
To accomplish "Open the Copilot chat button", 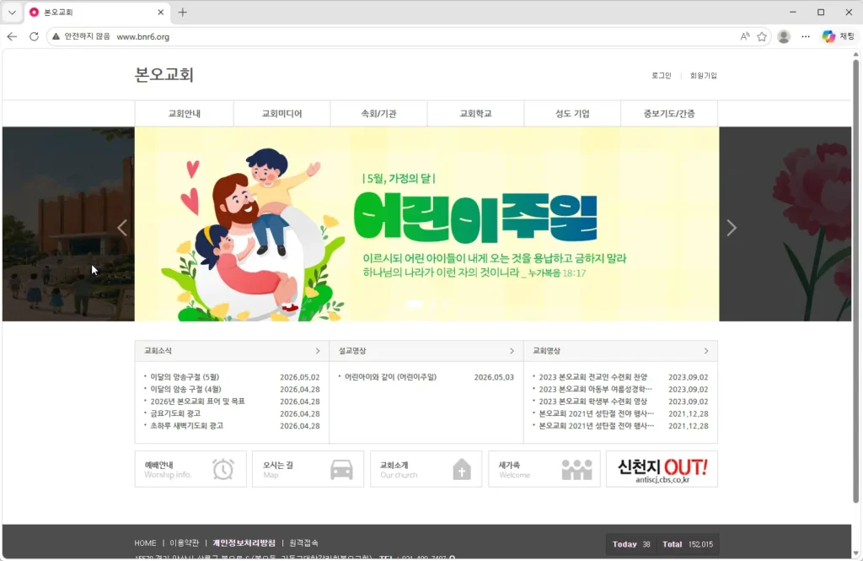I will pyautogui.click(x=839, y=36).
